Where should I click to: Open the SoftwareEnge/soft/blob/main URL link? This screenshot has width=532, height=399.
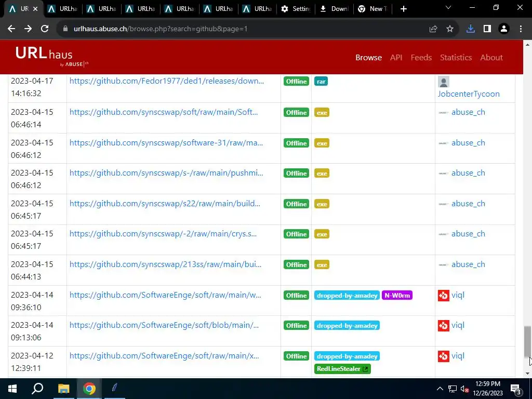(x=164, y=325)
